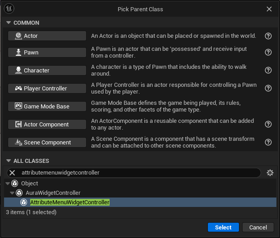The image size is (280, 238).
Task: Collapse the Object tree node
Action: (7, 184)
